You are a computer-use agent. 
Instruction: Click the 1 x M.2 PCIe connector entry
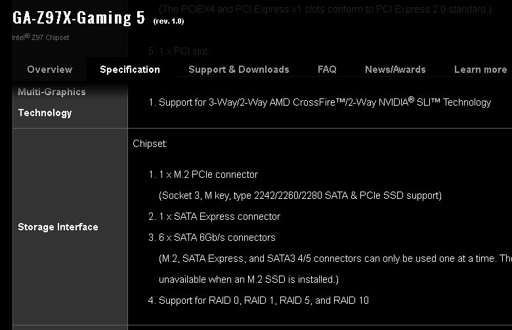(x=208, y=175)
